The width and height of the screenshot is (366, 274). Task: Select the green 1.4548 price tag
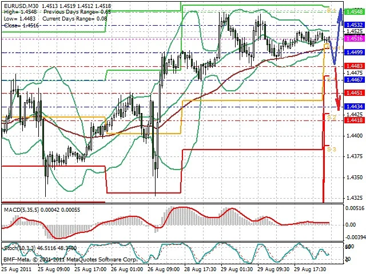(x=355, y=11)
